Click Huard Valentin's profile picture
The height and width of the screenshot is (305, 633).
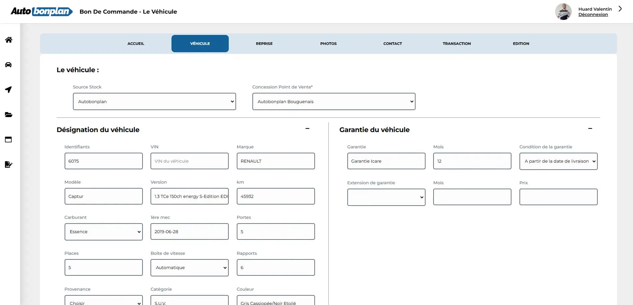tap(563, 11)
